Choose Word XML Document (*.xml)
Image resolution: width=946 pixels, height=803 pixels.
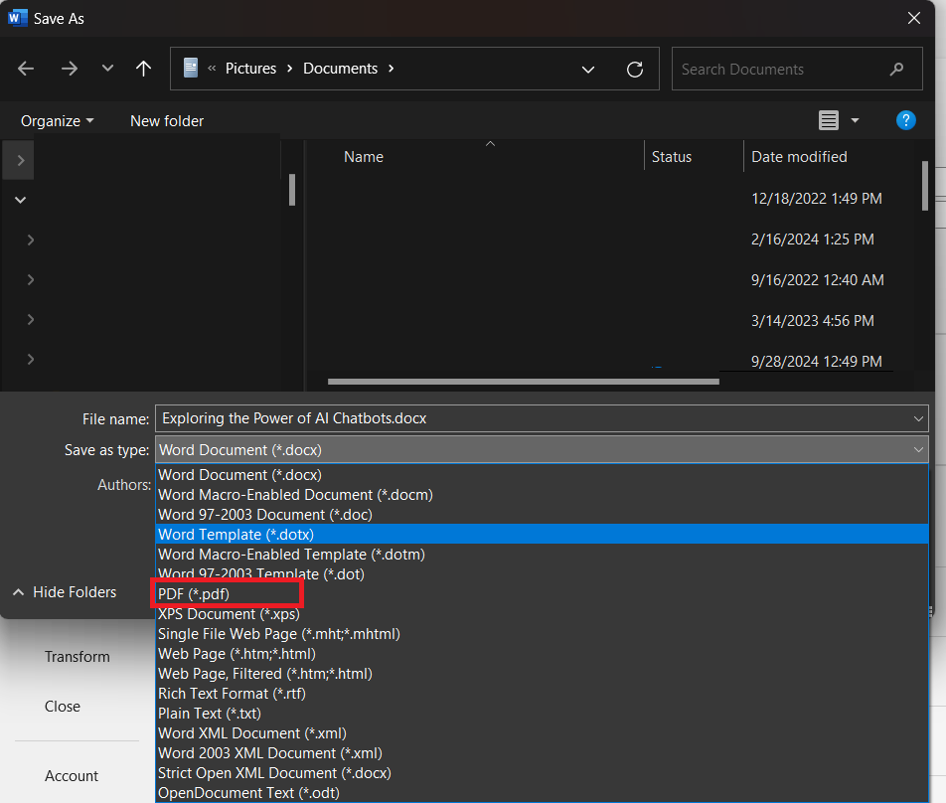542,733
